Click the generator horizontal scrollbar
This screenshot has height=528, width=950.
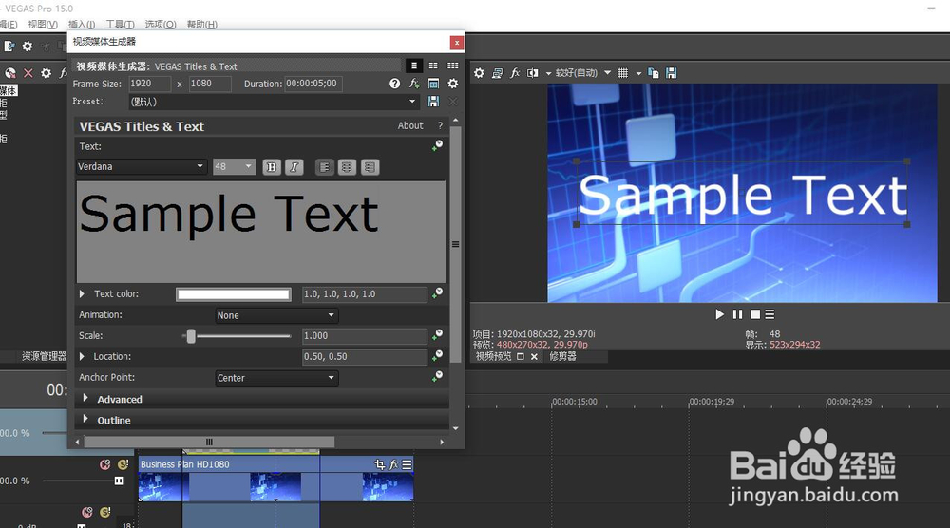(209, 442)
